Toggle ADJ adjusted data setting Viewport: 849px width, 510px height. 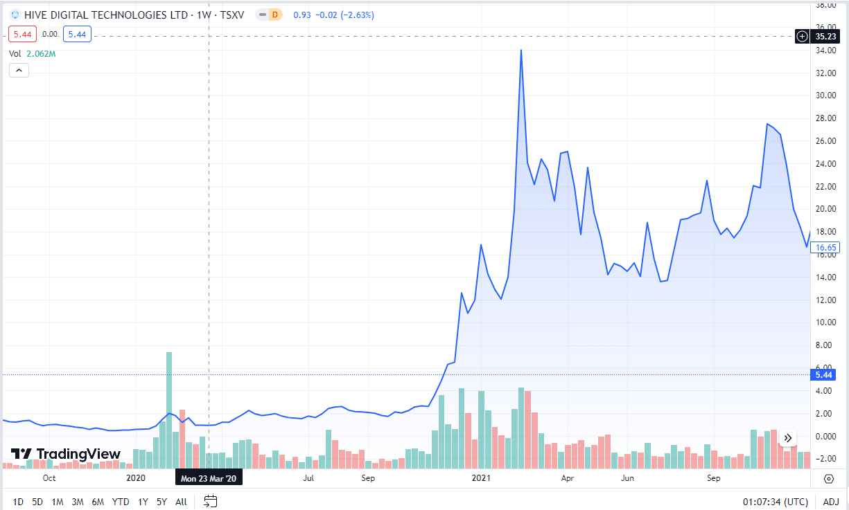tap(831, 502)
